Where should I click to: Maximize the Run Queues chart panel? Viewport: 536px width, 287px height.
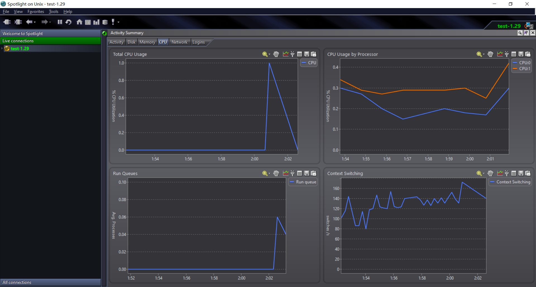[x=300, y=173]
